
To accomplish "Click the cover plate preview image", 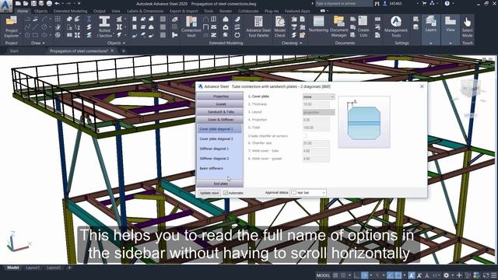I will point(364,122).
